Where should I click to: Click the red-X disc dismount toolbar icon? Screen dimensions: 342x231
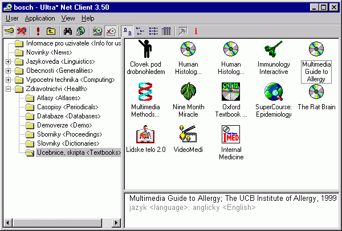[x=111, y=31]
